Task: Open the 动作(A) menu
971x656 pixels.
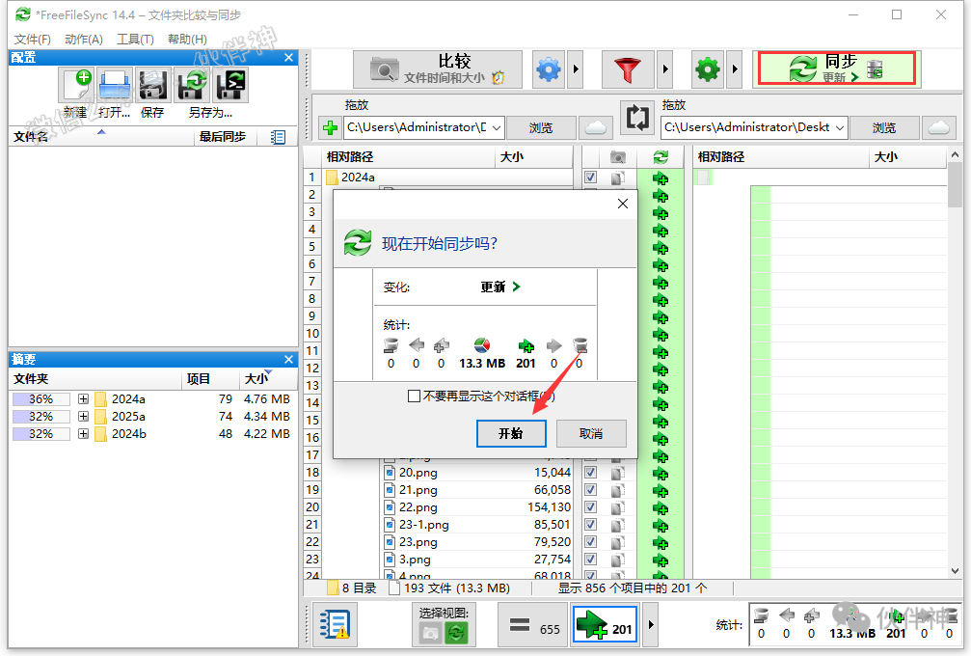Action: [x=84, y=39]
